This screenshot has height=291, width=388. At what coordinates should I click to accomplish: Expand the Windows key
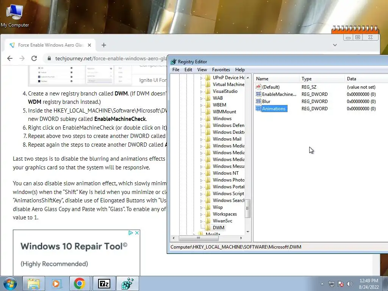tap(201, 119)
